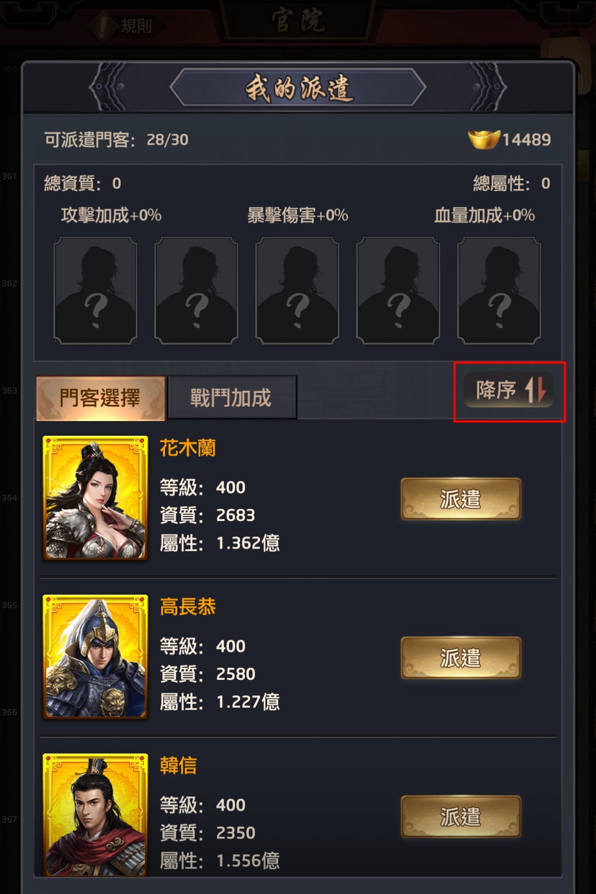The image size is (596, 894).
Task: Dispatch 高長恭 with the 派遣 button
Action: (x=461, y=658)
